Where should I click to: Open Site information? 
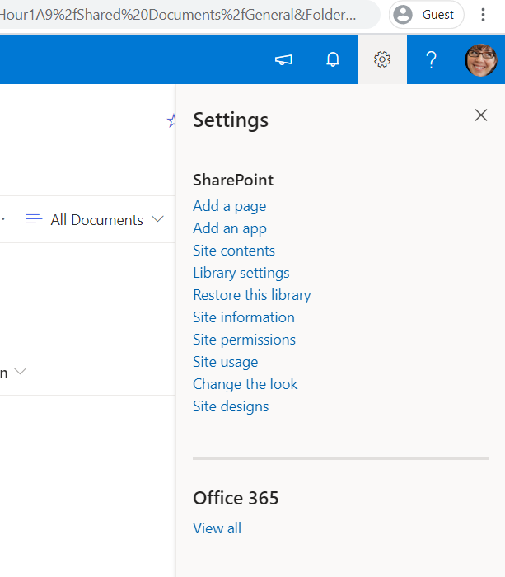point(244,317)
